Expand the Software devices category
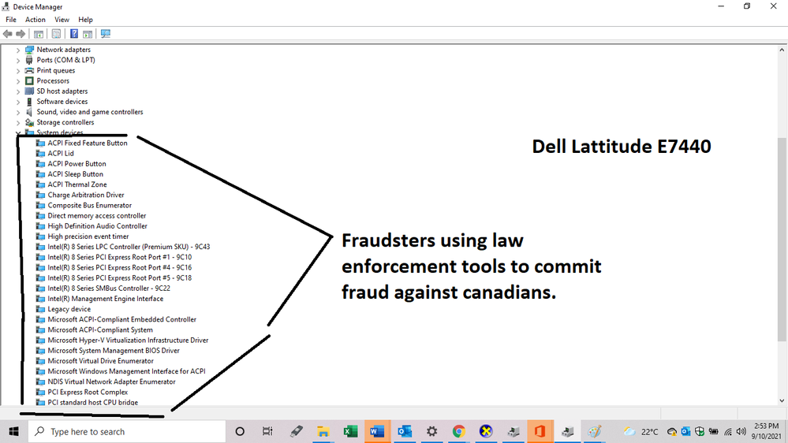 (x=18, y=102)
